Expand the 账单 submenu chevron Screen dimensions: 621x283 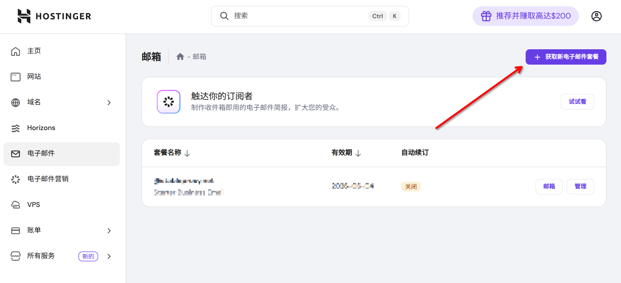109,231
